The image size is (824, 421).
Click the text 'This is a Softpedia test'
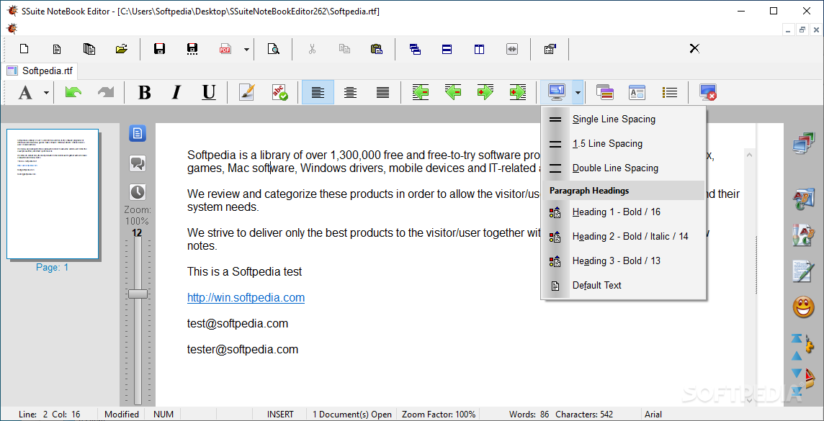[244, 272]
